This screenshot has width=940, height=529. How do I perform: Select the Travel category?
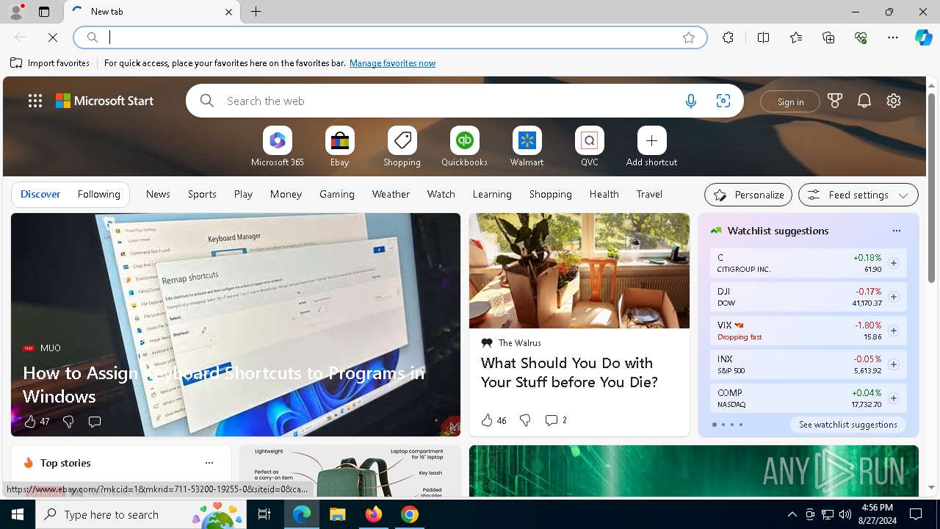pos(649,194)
